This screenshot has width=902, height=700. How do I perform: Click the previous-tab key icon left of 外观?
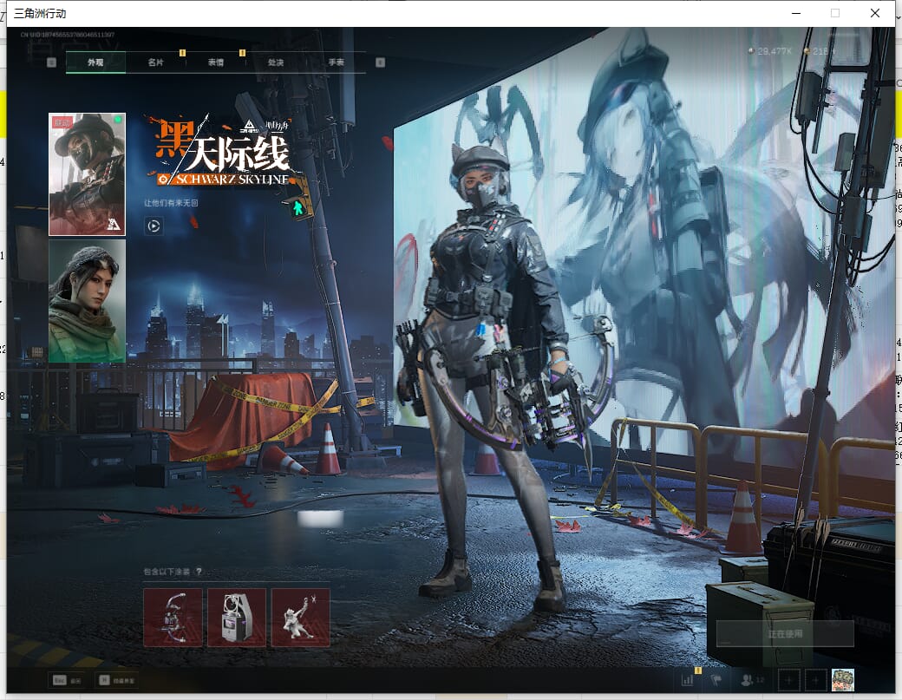52,62
